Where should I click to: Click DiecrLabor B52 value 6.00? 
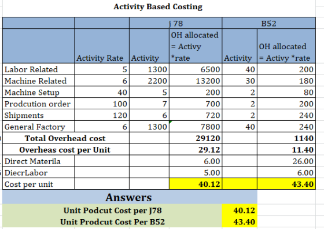(286, 172)
